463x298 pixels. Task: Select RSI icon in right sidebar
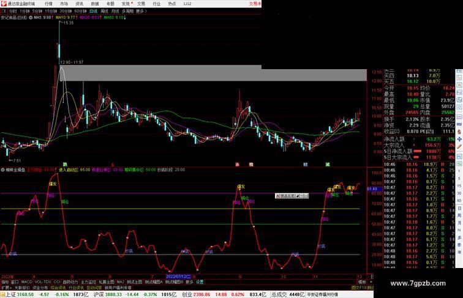point(459,124)
